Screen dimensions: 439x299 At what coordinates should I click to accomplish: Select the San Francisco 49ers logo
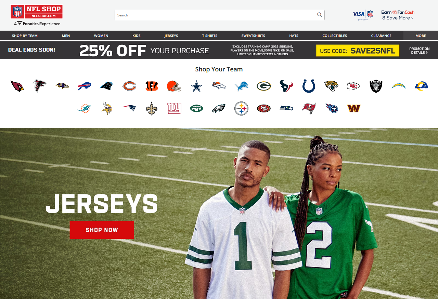pyautogui.click(x=264, y=109)
